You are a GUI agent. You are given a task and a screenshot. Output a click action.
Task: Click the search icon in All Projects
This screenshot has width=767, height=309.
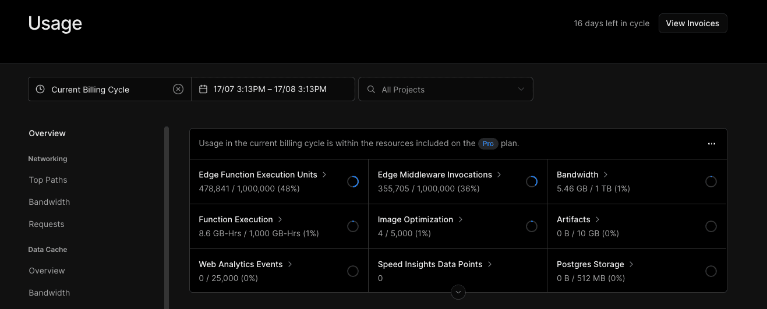pos(371,90)
